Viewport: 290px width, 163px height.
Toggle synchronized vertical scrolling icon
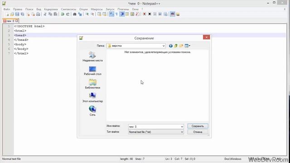99,14
